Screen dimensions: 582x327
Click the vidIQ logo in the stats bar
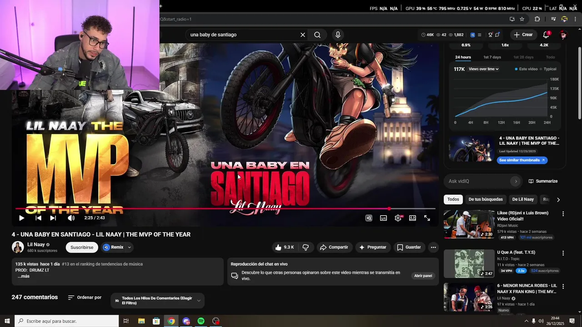point(472,35)
